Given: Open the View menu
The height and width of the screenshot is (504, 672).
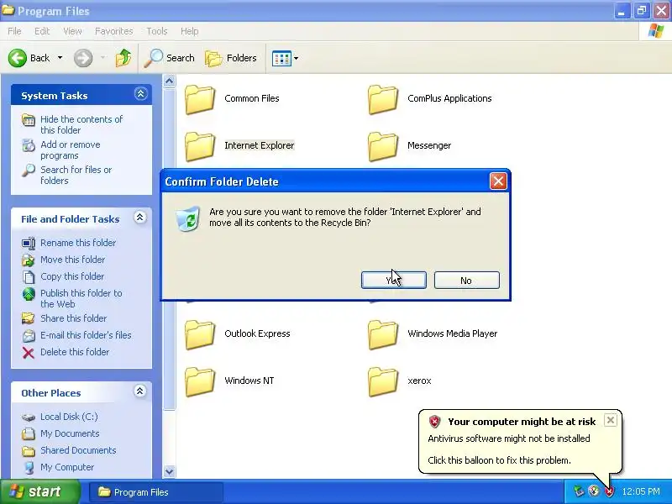Looking at the screenshot, I should (x=72, y=31).
